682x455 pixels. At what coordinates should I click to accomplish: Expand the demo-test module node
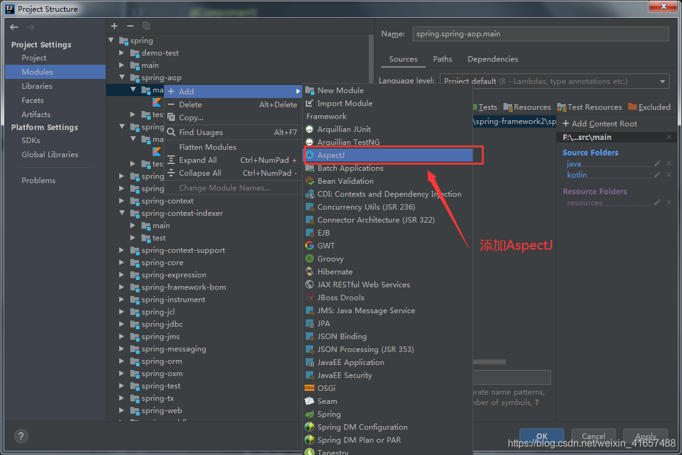tap(122, 53)
